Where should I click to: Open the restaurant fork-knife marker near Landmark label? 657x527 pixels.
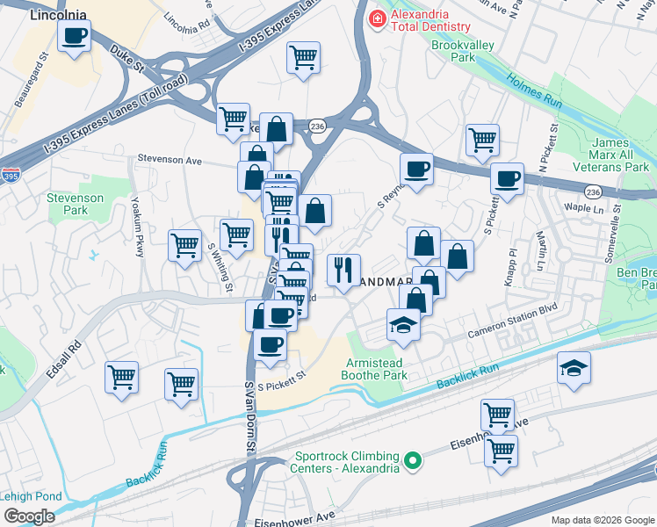pyautogui.click(x=343, y=273)
